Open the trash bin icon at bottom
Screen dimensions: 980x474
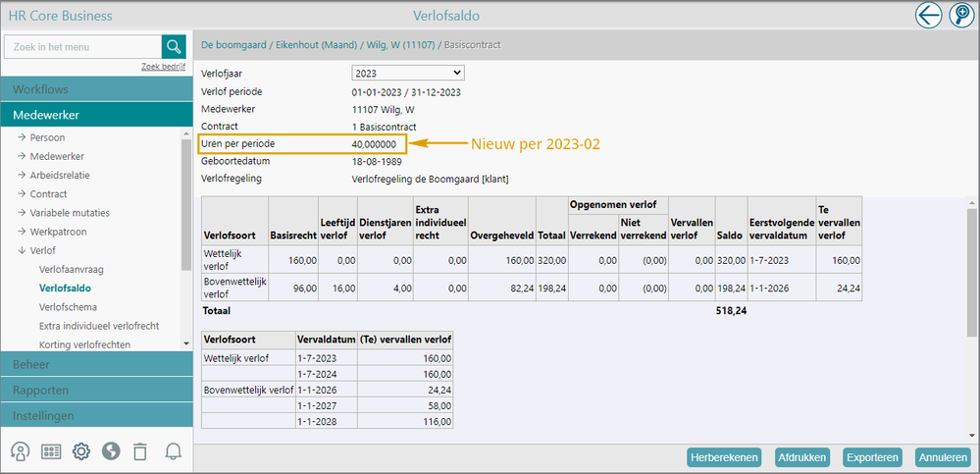[x=140, y=451]
